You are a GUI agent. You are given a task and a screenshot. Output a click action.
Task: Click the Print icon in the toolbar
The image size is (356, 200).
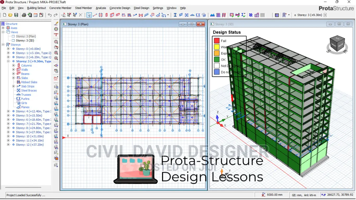point(24,15)
